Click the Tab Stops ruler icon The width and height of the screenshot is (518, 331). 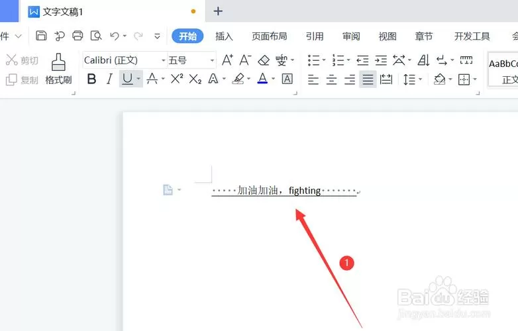(466, 60)
